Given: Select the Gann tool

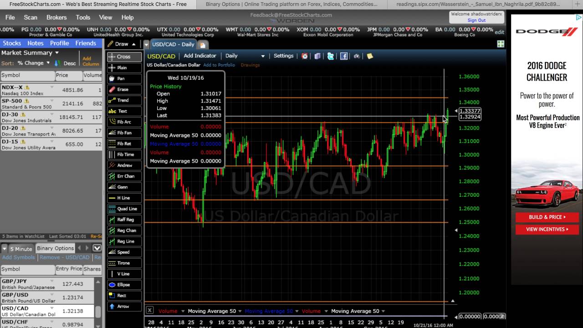Looking at the screenshot, I should (124, 187).
